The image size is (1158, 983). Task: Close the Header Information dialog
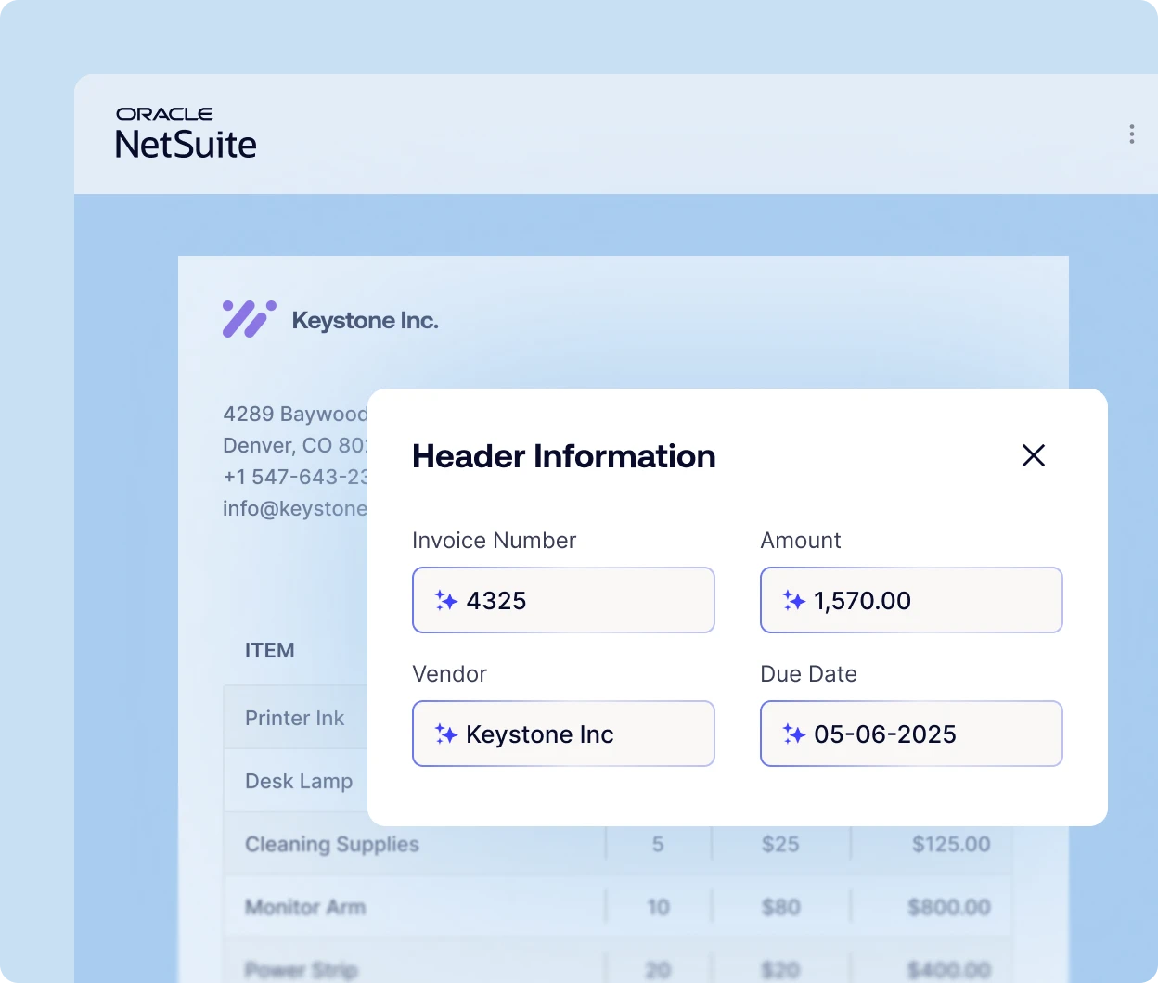(x=1033, y=455)
